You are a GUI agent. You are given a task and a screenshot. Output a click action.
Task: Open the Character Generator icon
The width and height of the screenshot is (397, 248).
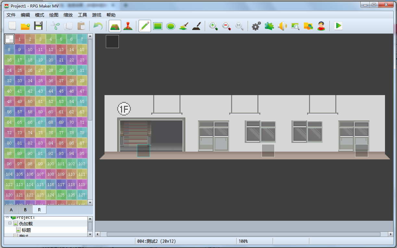pyautogui.click(x=321, y=26)
